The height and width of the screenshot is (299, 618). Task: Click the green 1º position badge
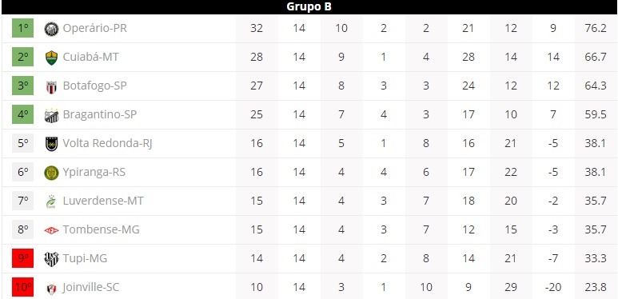tap(23, 28)
